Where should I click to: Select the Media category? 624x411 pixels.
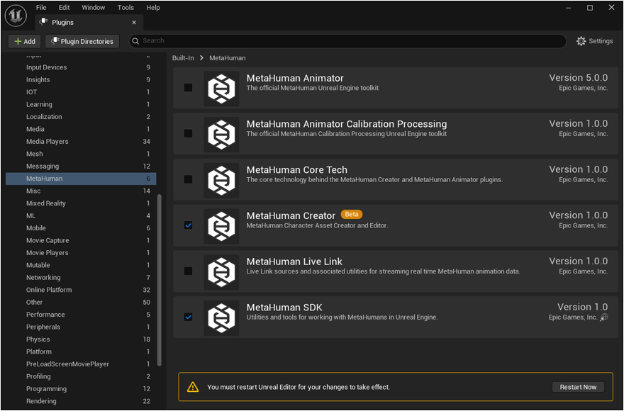pos(81,129)
